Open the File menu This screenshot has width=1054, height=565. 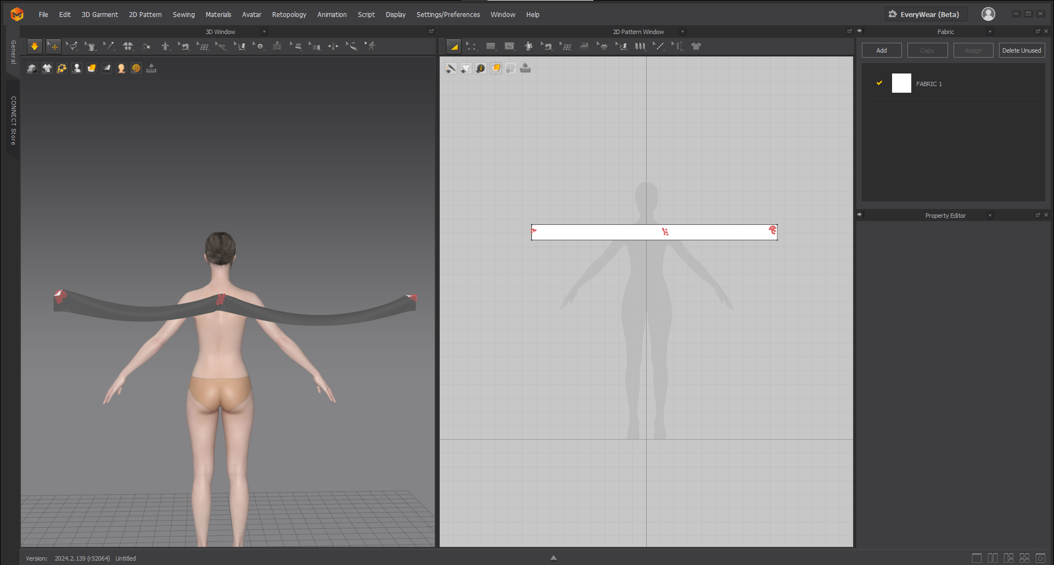(43, 15)
